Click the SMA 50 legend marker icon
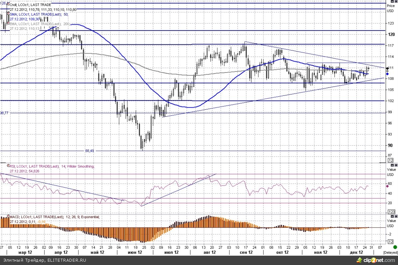The height and width of the screenshot is (265, 398). click(x=8, y=14)
